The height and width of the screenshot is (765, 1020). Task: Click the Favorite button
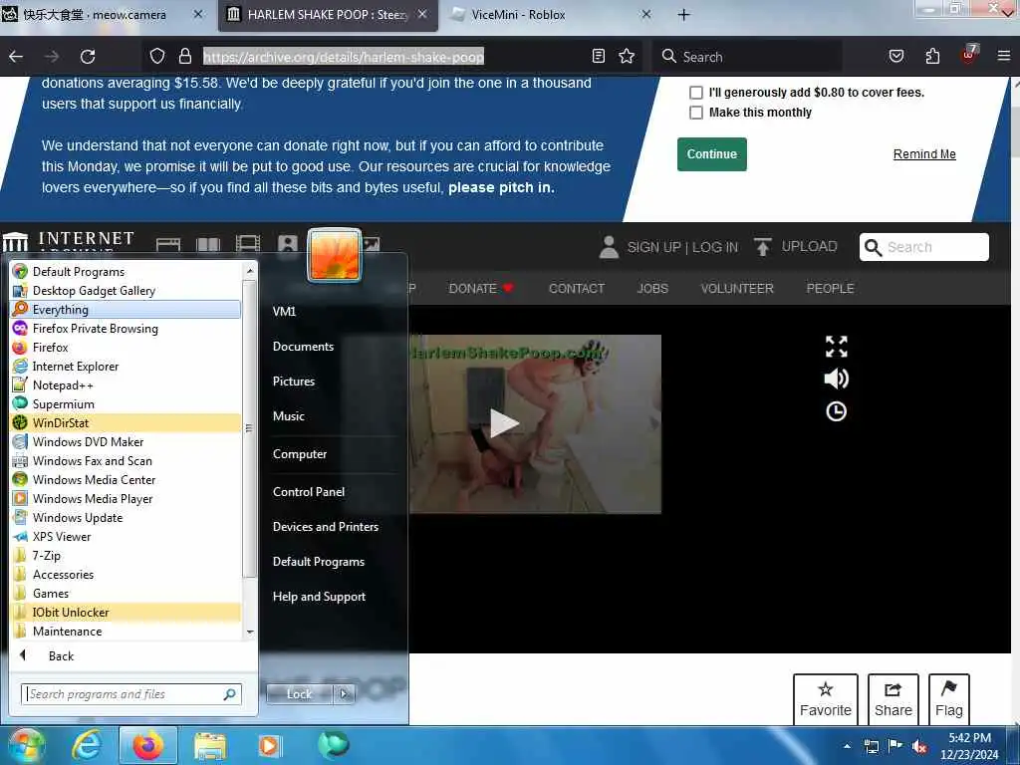pos(826,699)
